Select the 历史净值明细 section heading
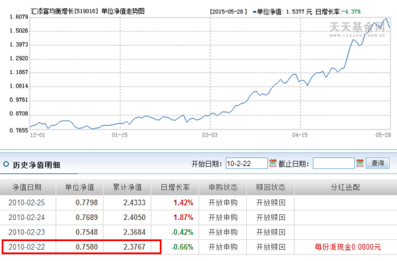397x261 pixels. [x=36, y=165]
